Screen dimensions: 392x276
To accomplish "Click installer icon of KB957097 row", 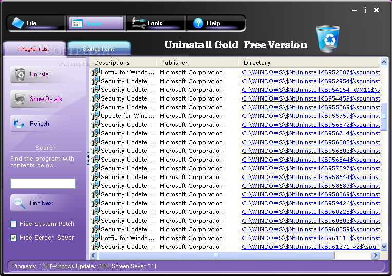I will click(96, 168).
